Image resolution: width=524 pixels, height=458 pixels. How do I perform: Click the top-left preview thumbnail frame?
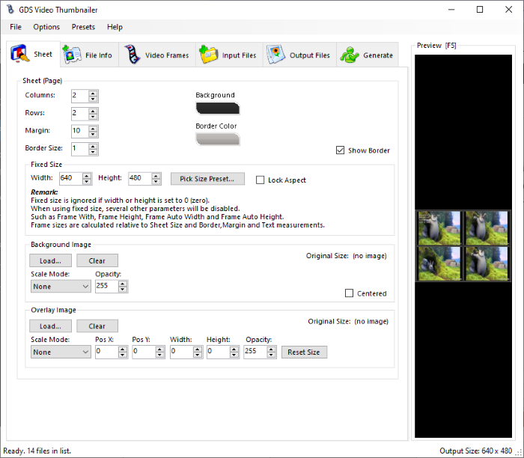point(439,228)
